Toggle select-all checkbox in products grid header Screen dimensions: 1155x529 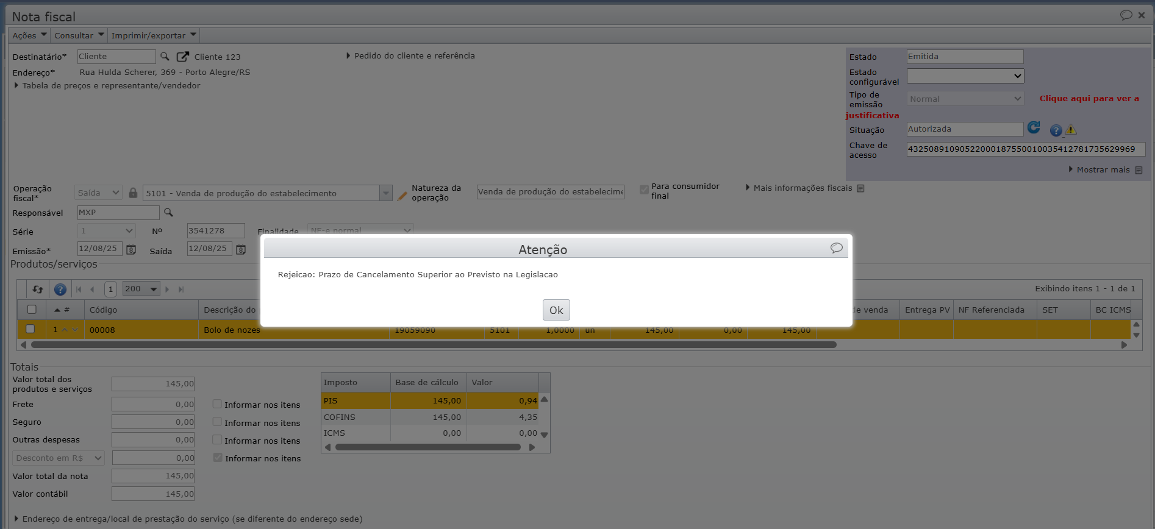pos(32,309)
